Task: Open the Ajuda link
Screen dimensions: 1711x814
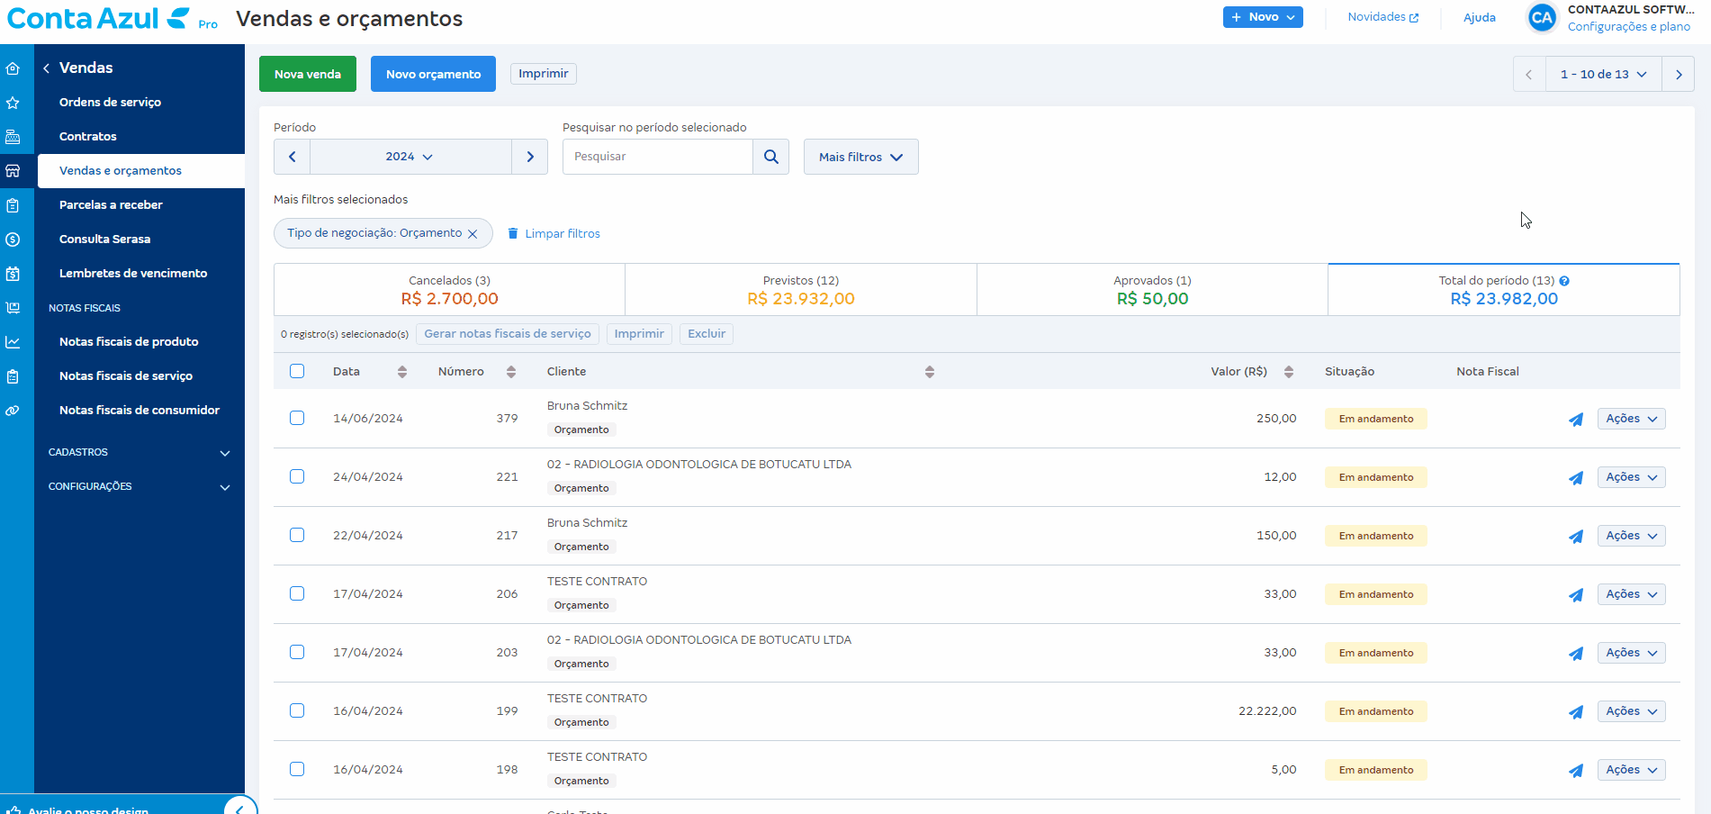Action: (x=1479, y=17)
